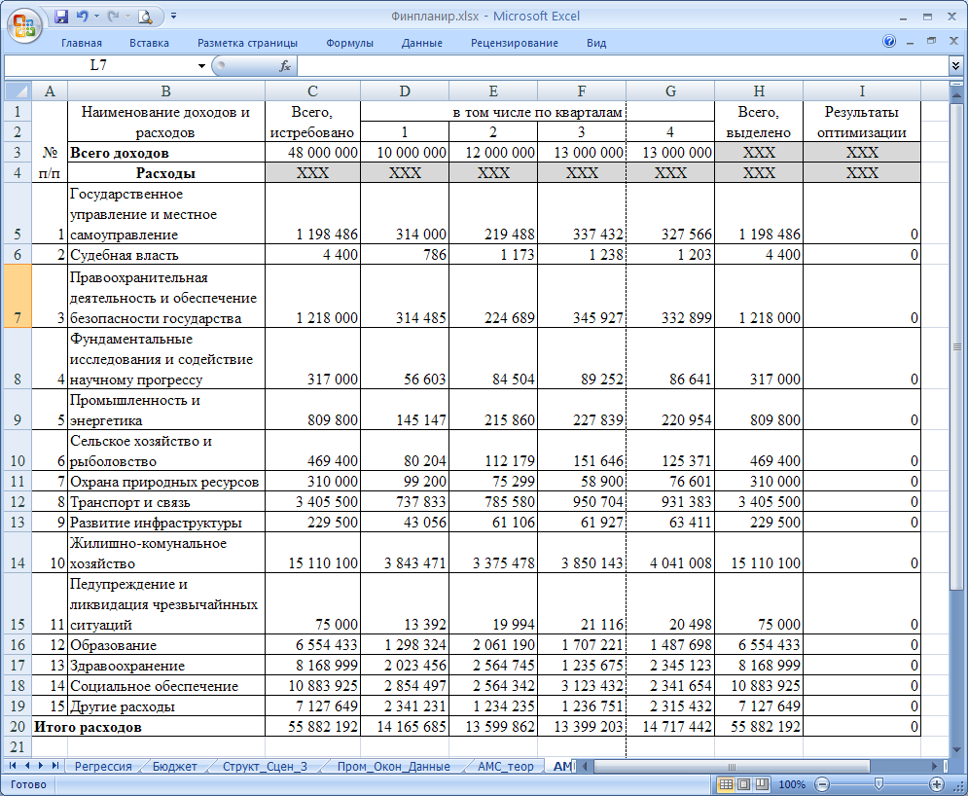Click the horizontal scrollbar thumb
This screenshot has height=796, width=968.
(732, 767)
